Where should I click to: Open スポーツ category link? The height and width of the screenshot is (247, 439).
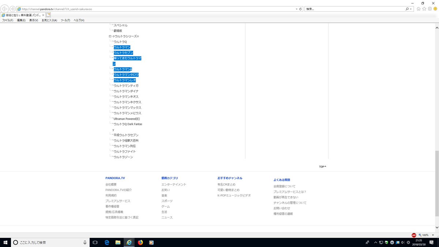click(167, 201)
